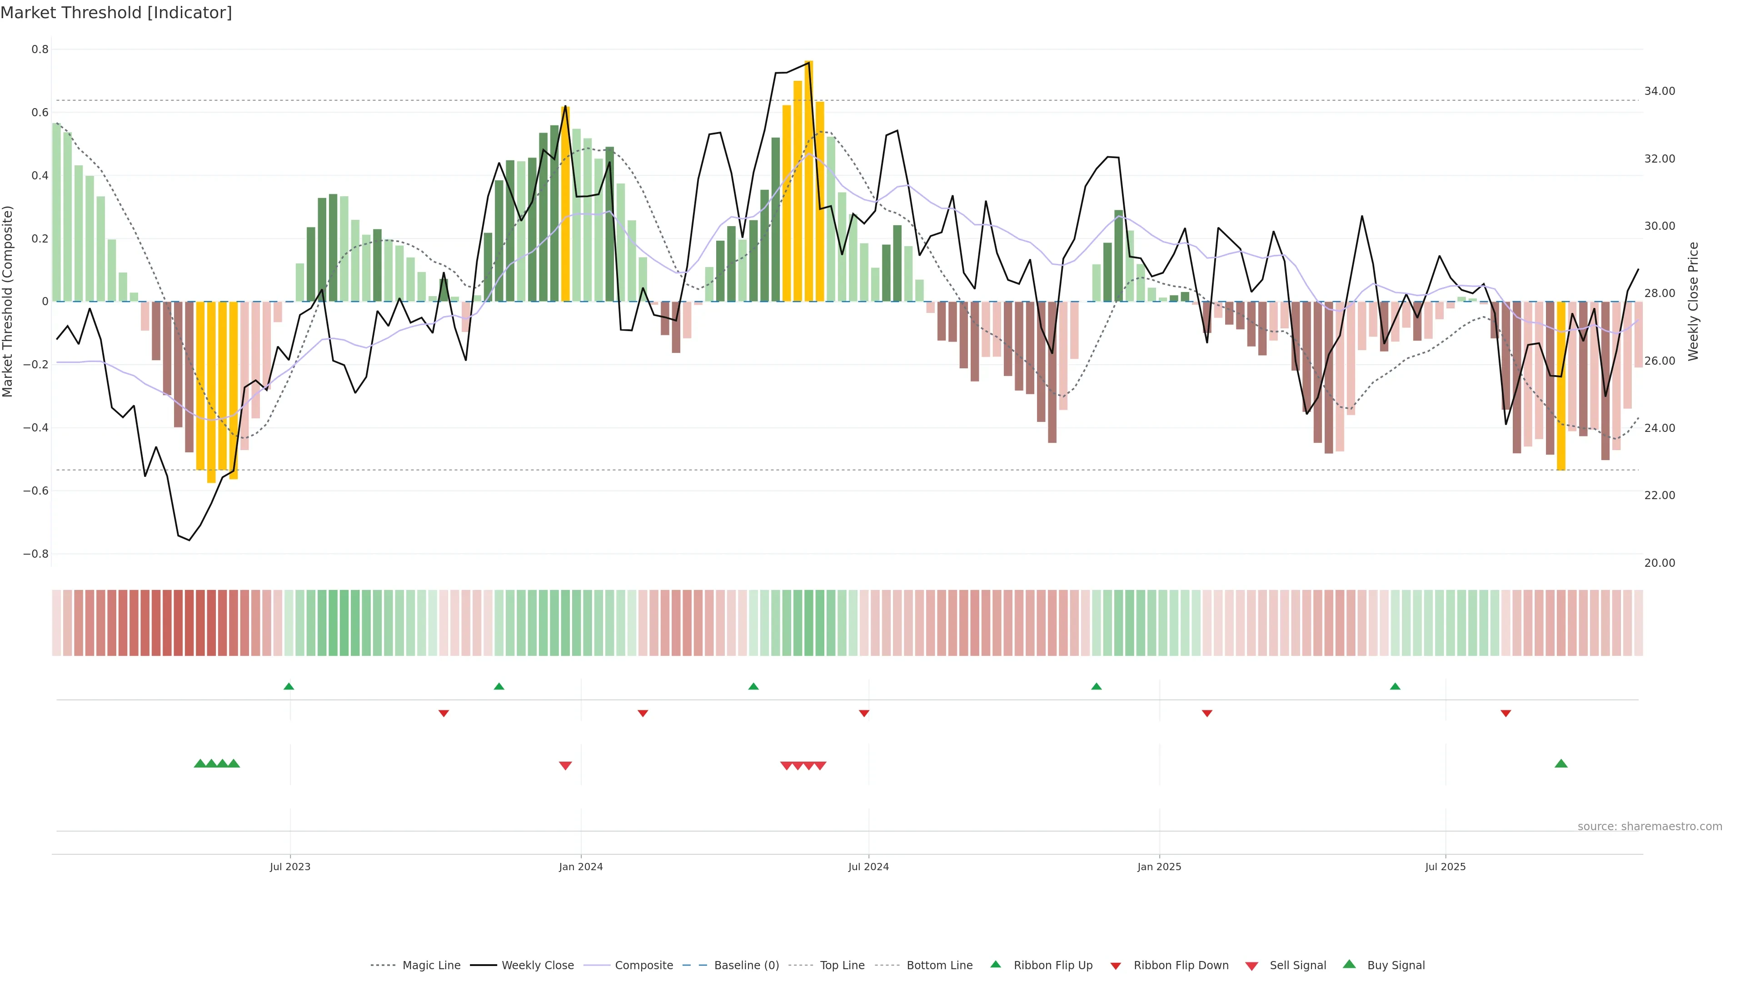The image size is (1745, 981).
Task: Click the Ribbon Flip Down marker after Jul 2025
Action: (x=1505, y=713)
